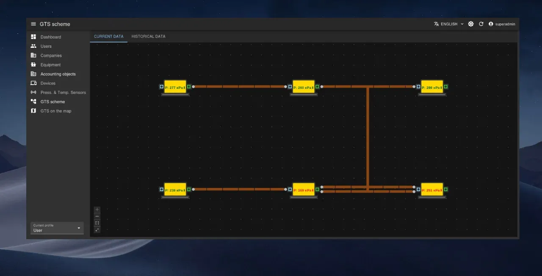Viewport: 542px width, 276px height.
Task: Zoom in on the scheme canvas
Action: pos(97,210)
